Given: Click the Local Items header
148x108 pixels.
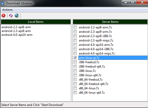Looking at the screenshot, I should point(36,22).
